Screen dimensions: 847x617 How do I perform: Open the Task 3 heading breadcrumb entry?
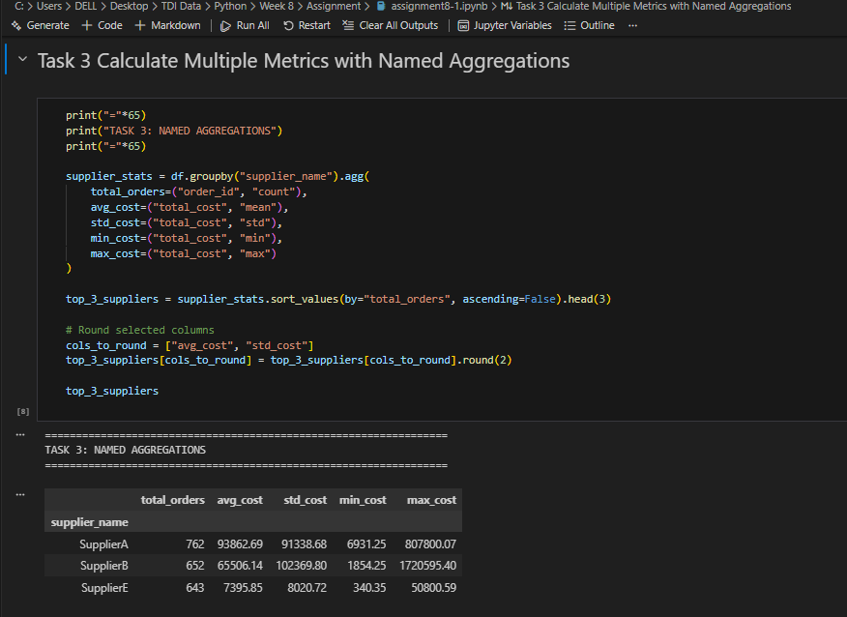646,6
